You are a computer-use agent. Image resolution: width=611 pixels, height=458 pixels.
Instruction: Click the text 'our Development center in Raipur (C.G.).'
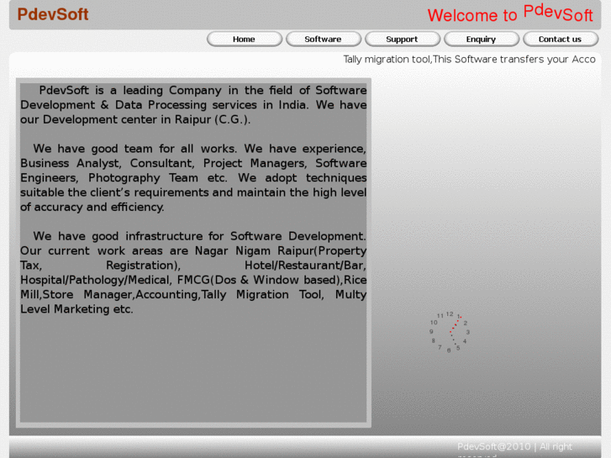pos(135,119)
